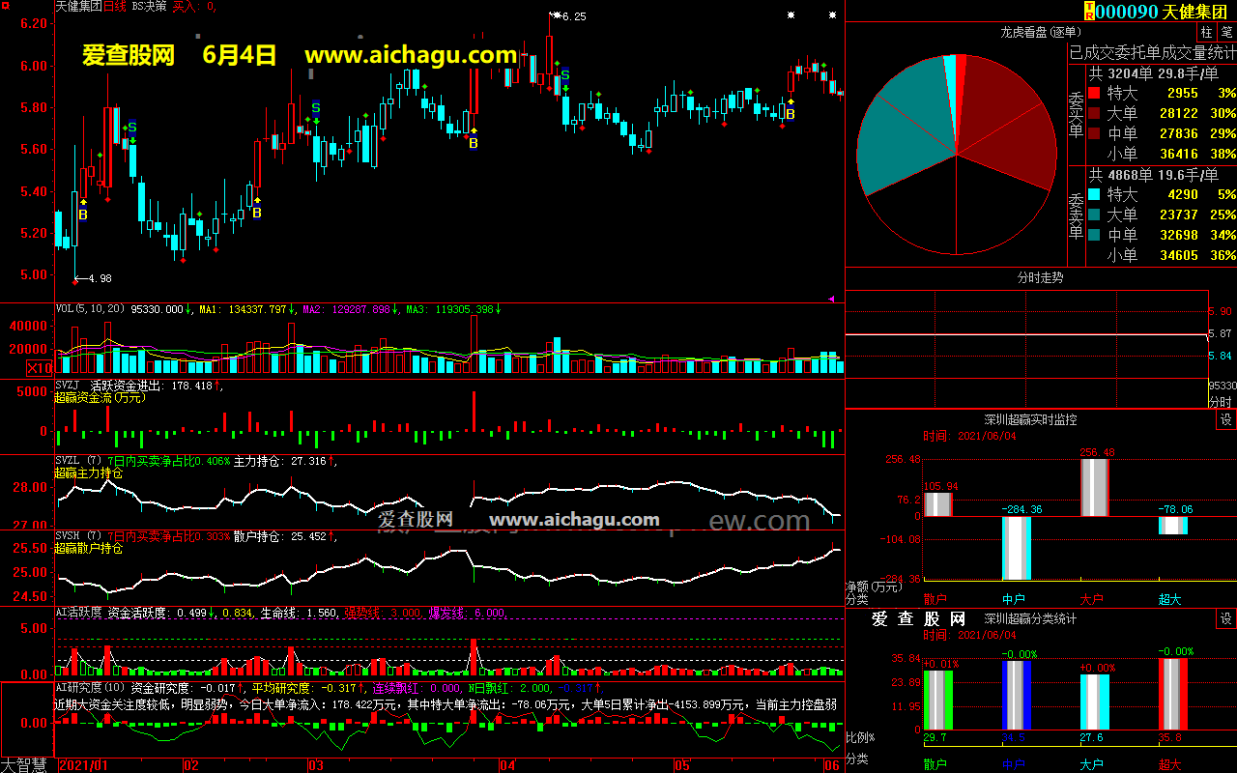This screenshot has height=773, width=1237.
Task: Click the VOL(5,10,20) indicator label
Action: click(91, 309)
